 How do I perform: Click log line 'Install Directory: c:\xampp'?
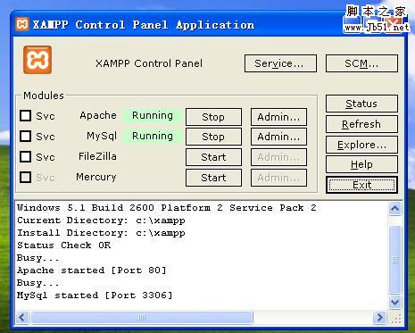(x=101, y=233)
